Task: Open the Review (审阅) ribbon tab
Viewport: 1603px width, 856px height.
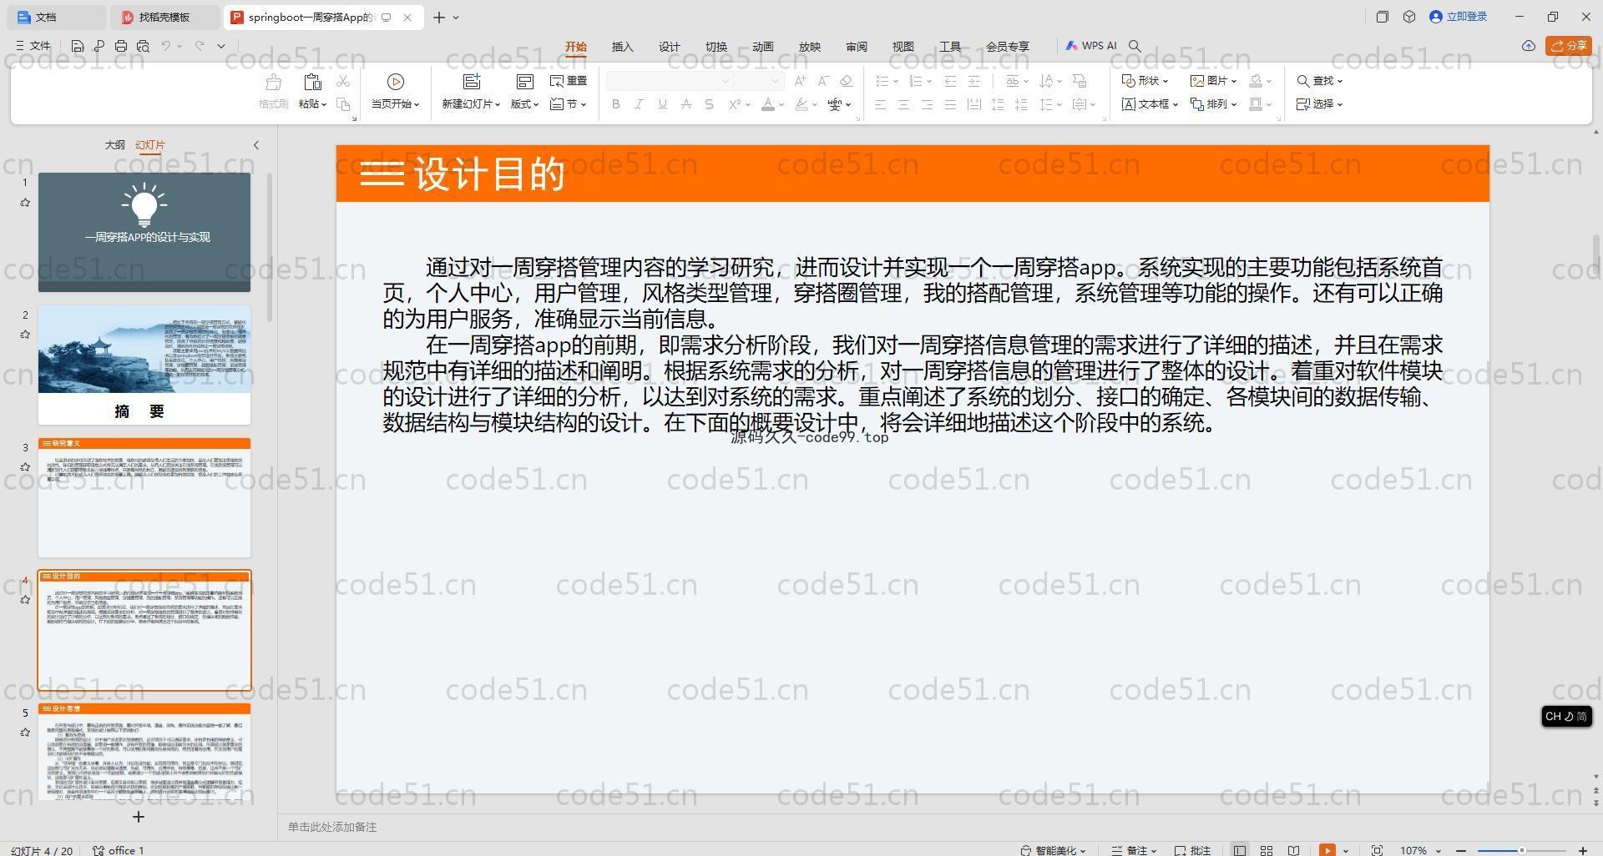Action: point(857,47)
